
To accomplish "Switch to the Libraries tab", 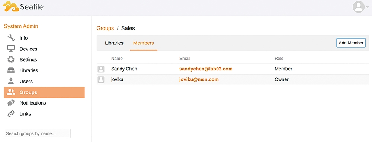I will 114,43.
